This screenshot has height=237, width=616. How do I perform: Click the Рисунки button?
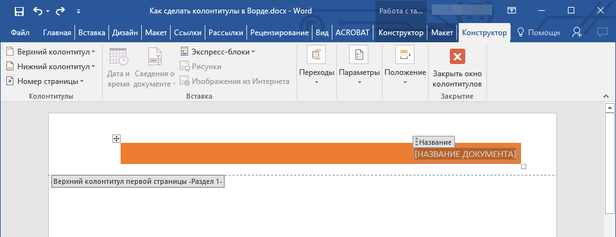(x=200, y=67)
